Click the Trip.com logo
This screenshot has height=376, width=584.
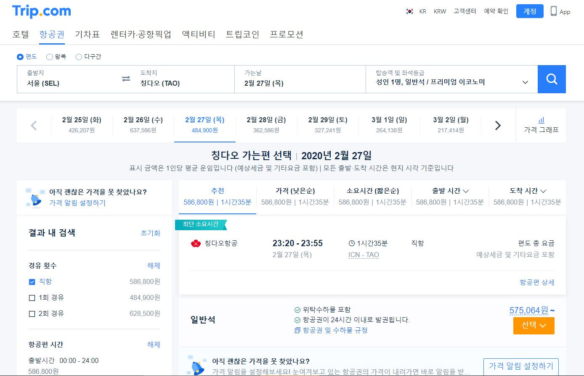click(x=41, y=12)
